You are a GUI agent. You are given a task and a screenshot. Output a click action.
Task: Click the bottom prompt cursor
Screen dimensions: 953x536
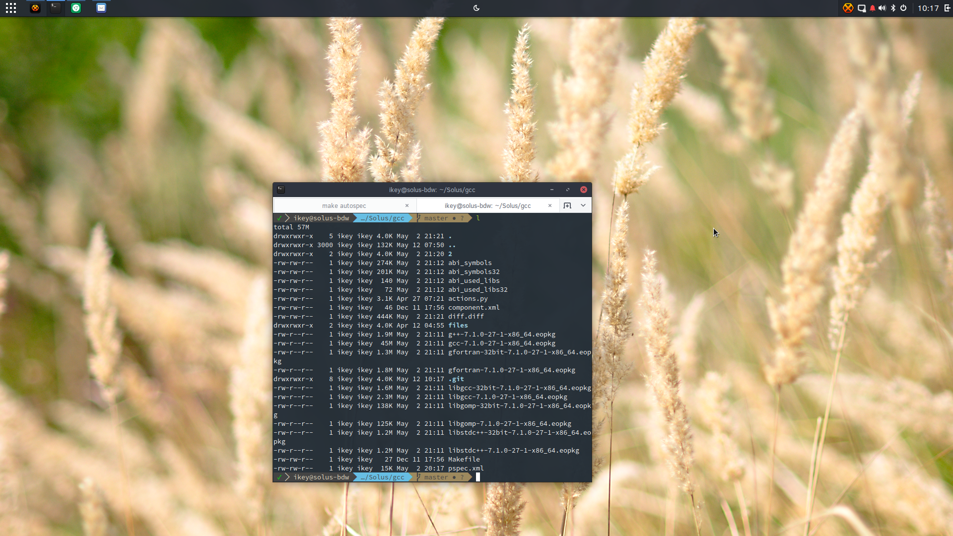[x=478, y=477]
